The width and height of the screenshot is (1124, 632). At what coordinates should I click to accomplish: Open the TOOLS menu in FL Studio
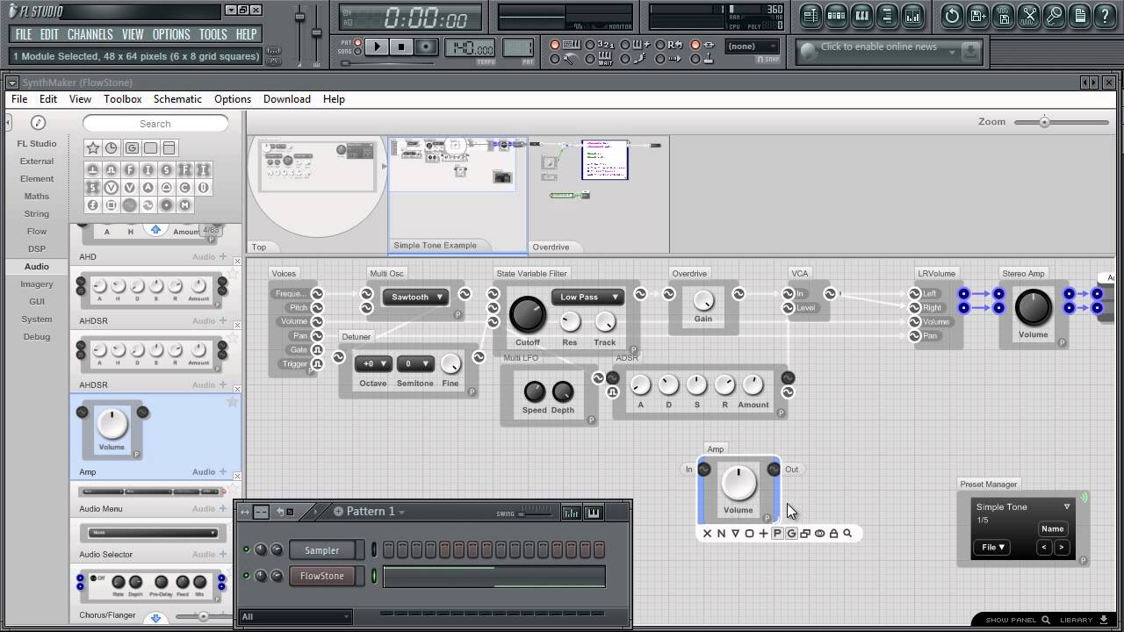[213, 34]
